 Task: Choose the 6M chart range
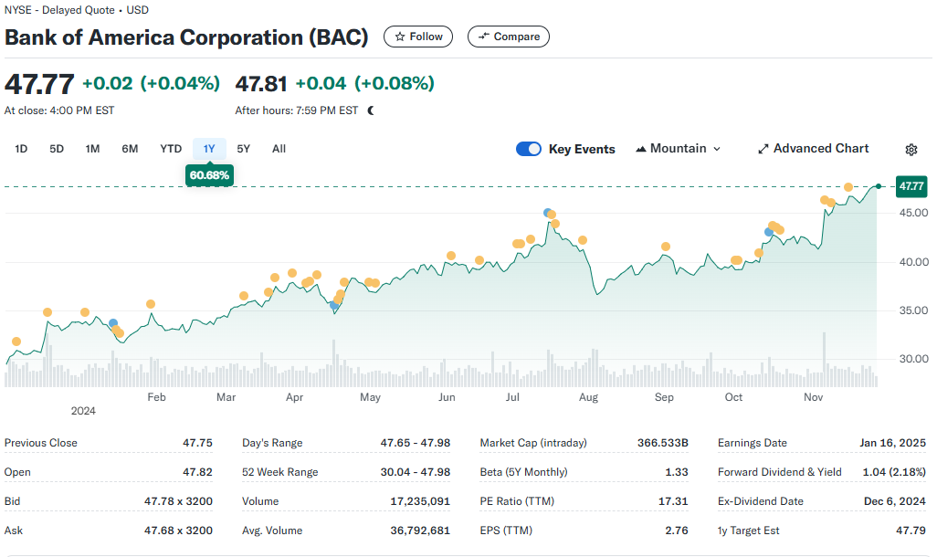130,149
